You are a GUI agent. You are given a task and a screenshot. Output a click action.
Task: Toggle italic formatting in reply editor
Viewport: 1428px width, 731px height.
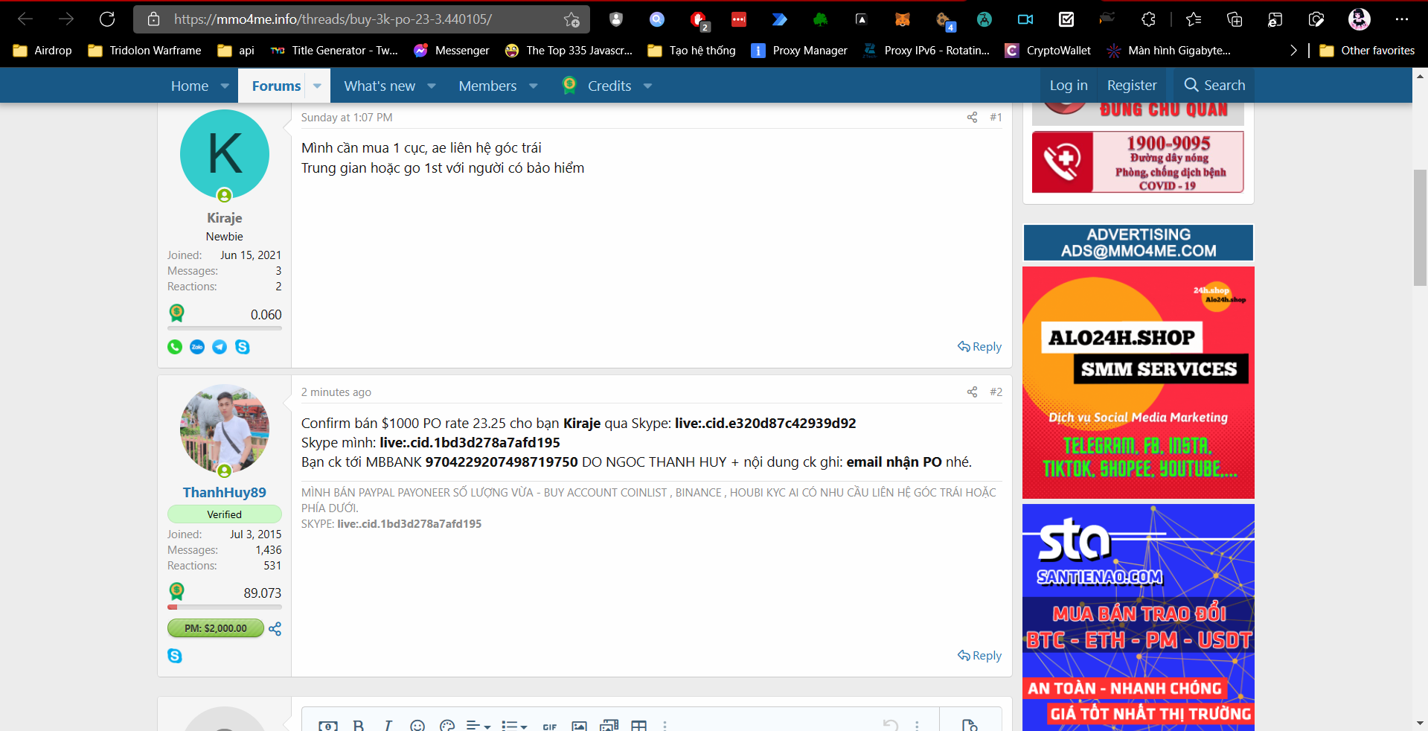tap(388, 726)
